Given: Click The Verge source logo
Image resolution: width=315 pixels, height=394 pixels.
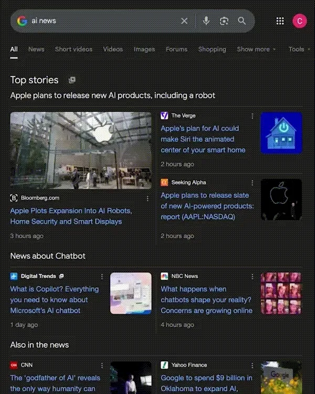Looking at the screenshot, I should click(x=164, y=116).
